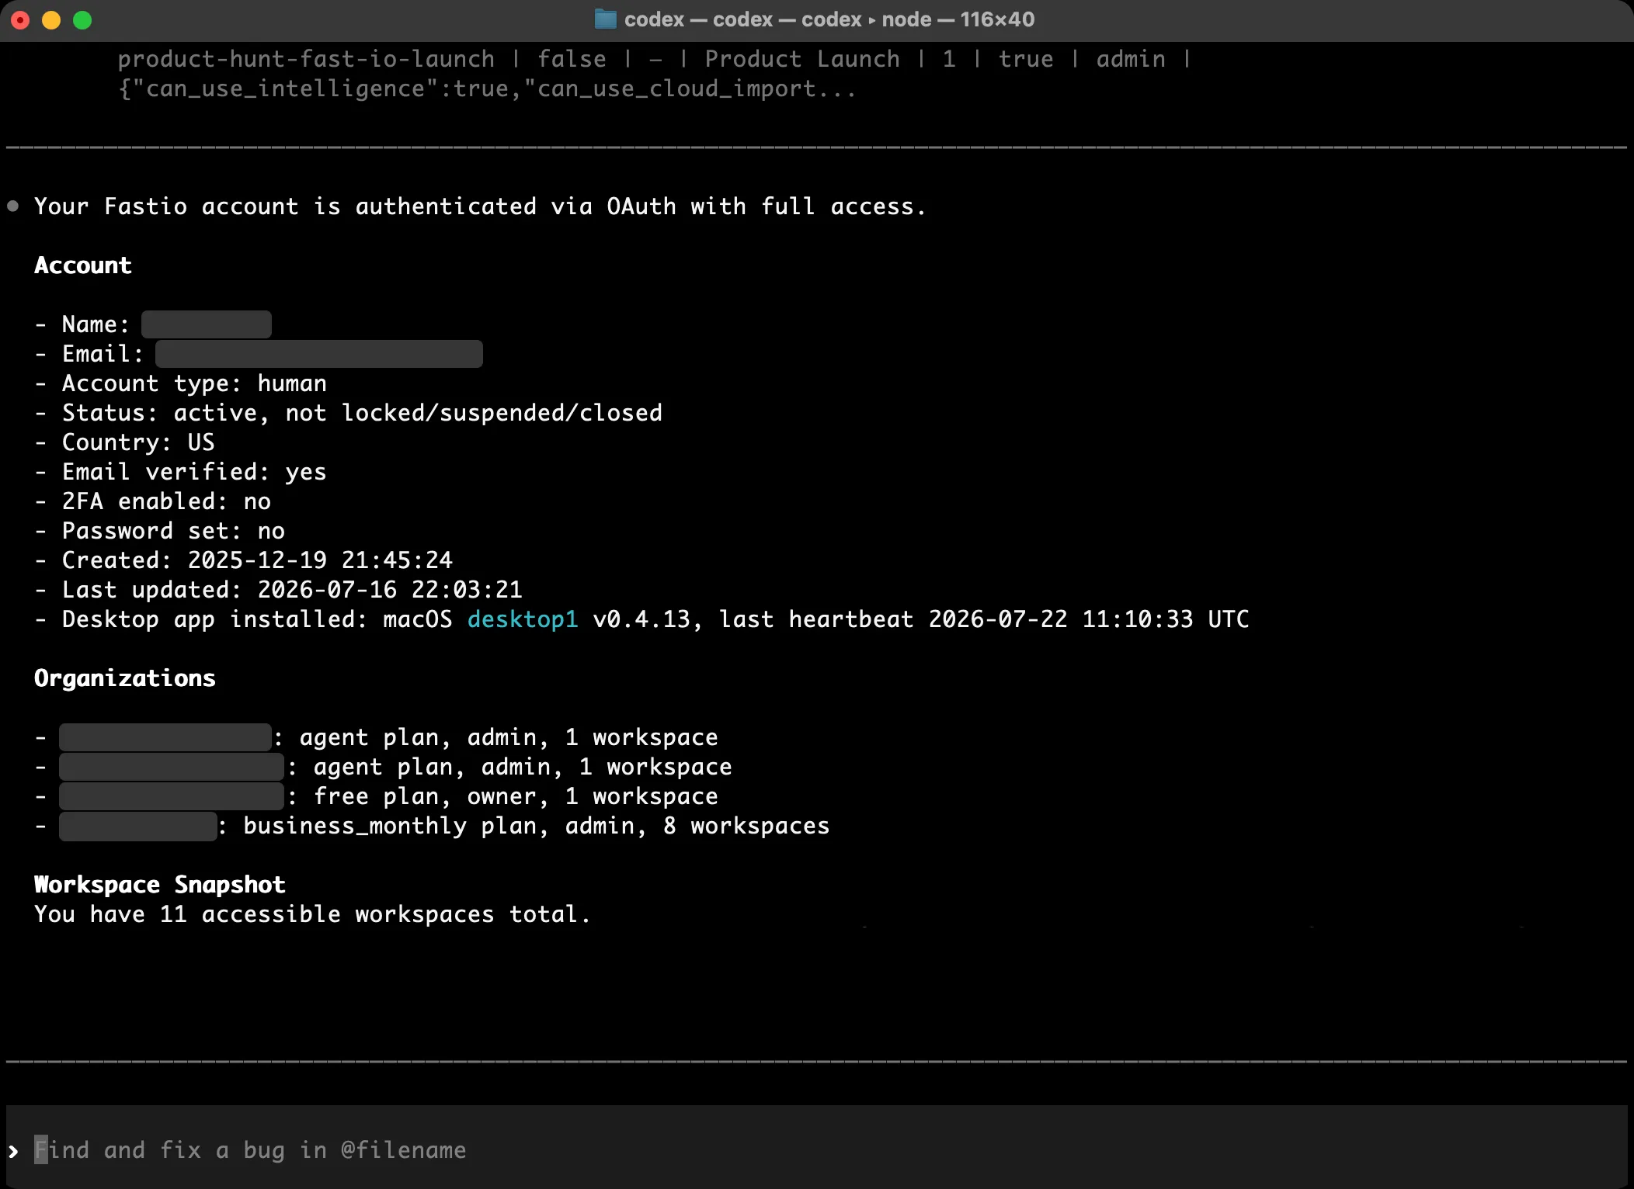Click the OAuth authenticated status message

(480, 206)
